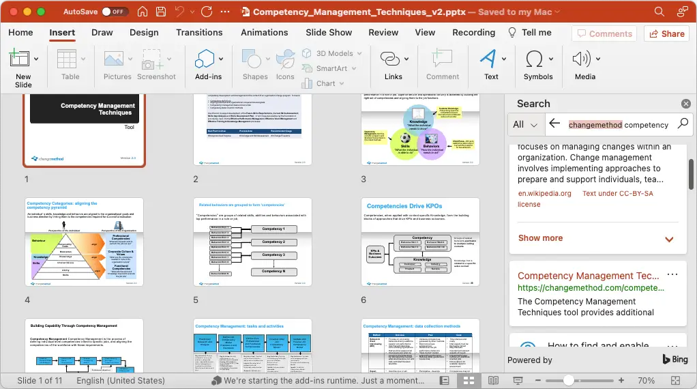Click the zoom in plus button

point(621,381)
